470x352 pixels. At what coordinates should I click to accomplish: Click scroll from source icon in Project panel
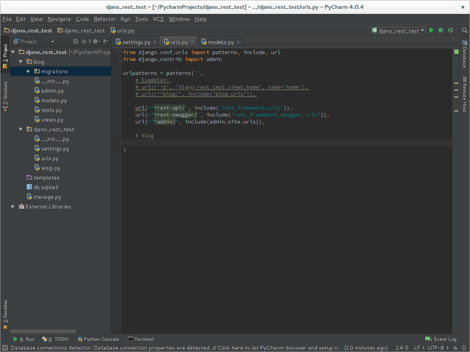[x=76, y=41]
